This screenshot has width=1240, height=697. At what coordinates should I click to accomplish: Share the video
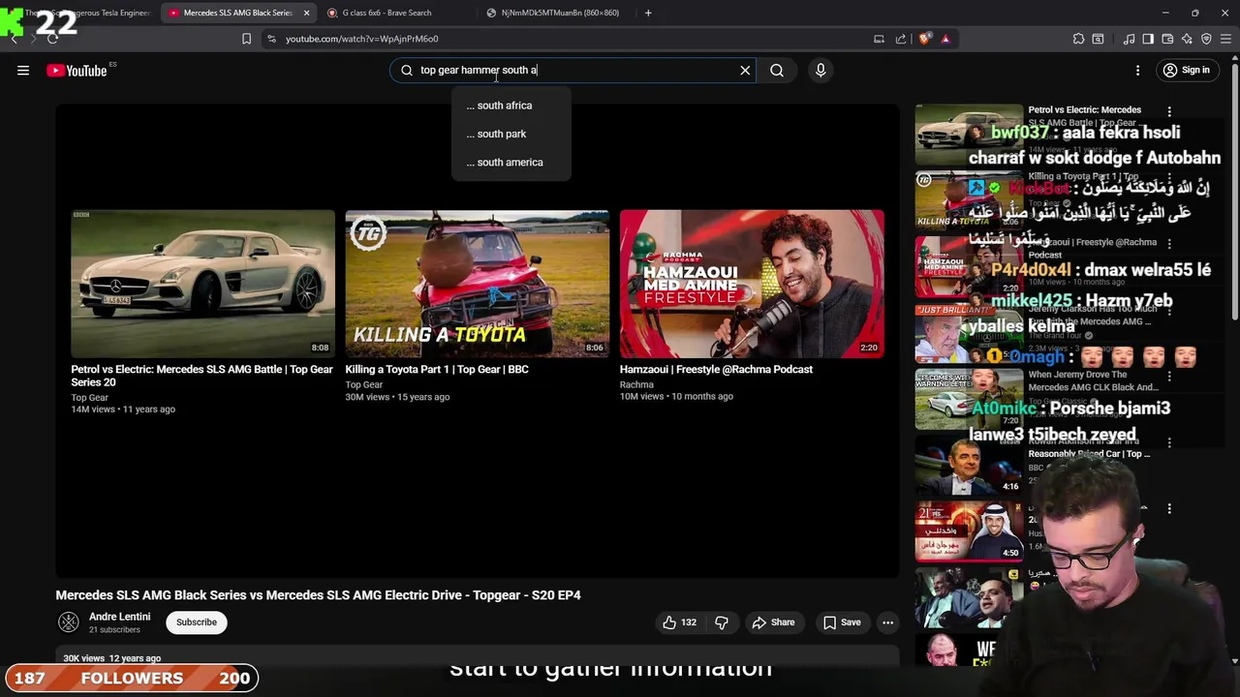[773, 622]
